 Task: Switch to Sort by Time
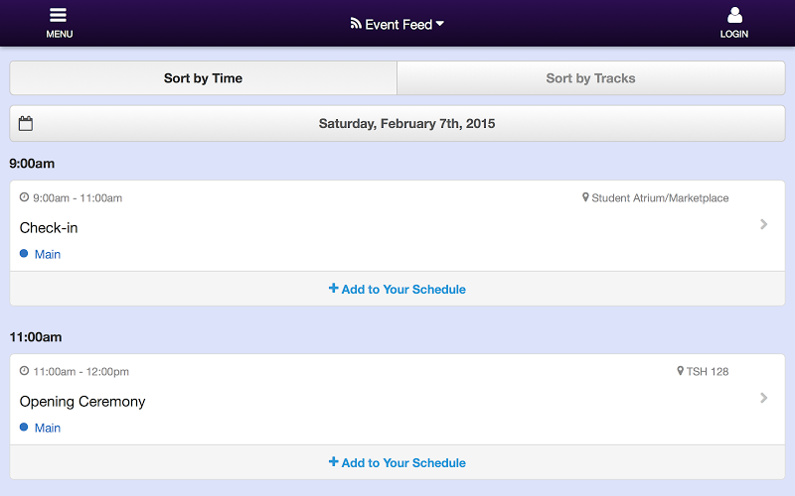203,78
